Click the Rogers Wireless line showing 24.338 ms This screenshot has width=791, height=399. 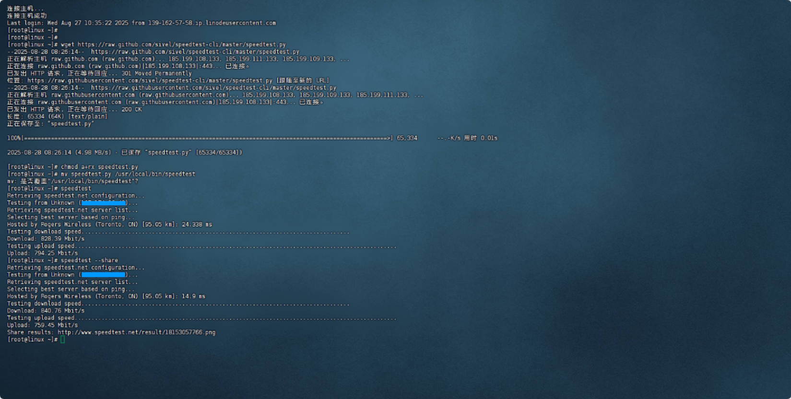109,224
